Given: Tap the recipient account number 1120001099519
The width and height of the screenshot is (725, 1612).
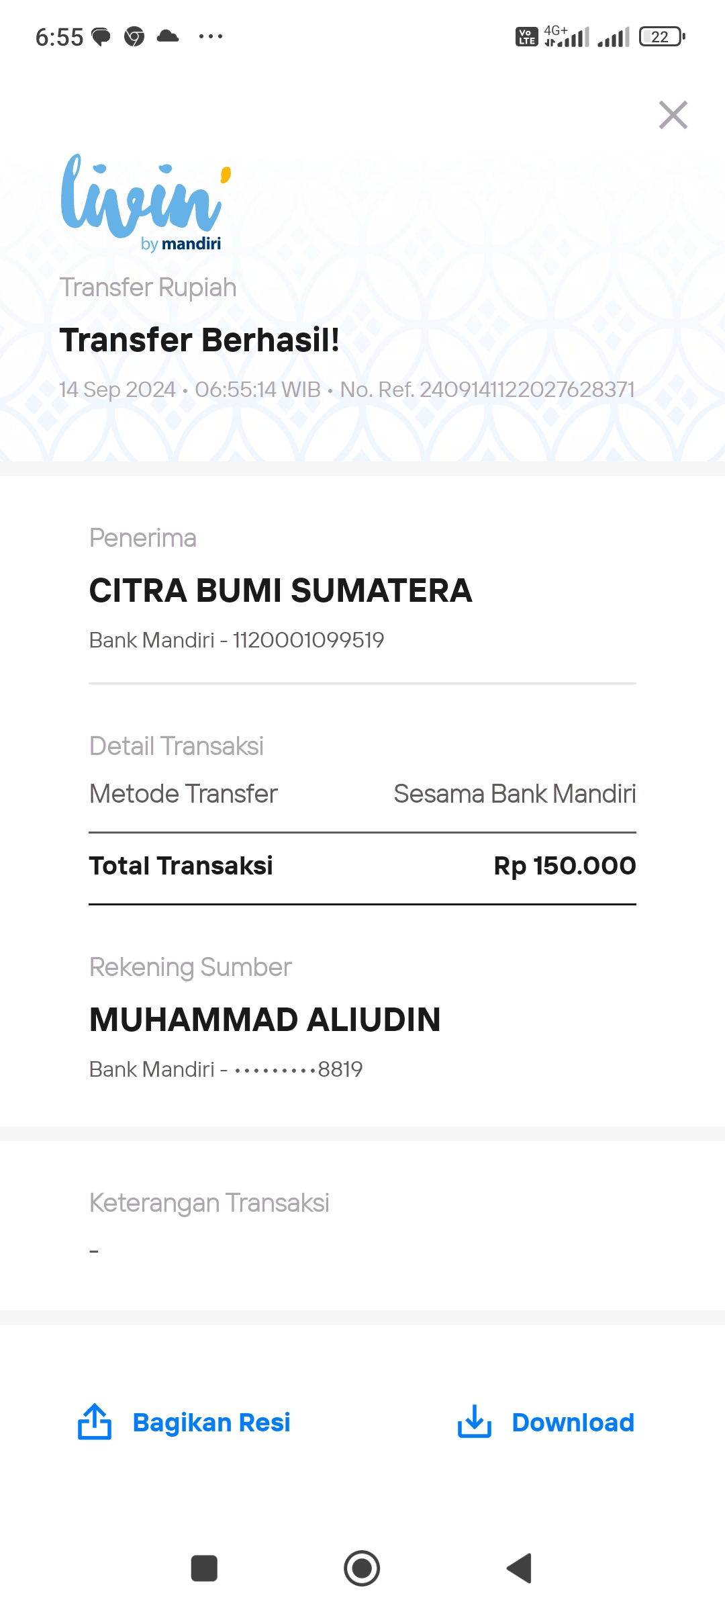Looking at the screenshot, I should [308, 640].
